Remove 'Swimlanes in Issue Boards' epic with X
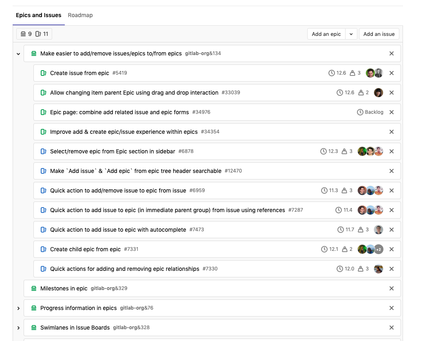Screen dimensions: 425x341 click(392, 328)
